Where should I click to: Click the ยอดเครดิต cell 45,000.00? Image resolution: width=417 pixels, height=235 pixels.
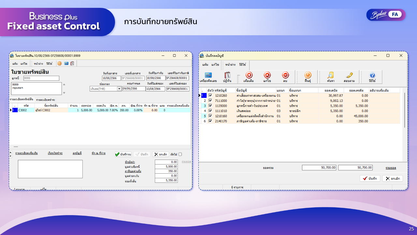tap(356, 116)
